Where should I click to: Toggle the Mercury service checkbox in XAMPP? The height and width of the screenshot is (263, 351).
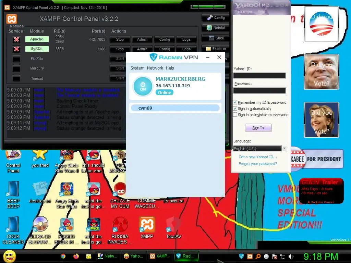(x=16, y=68)
